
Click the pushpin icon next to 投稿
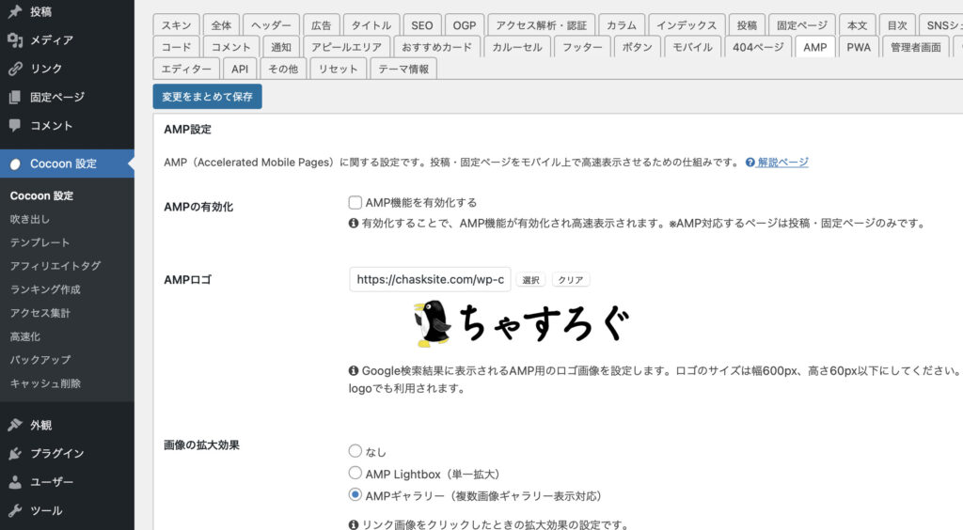(x=15, y=11)
